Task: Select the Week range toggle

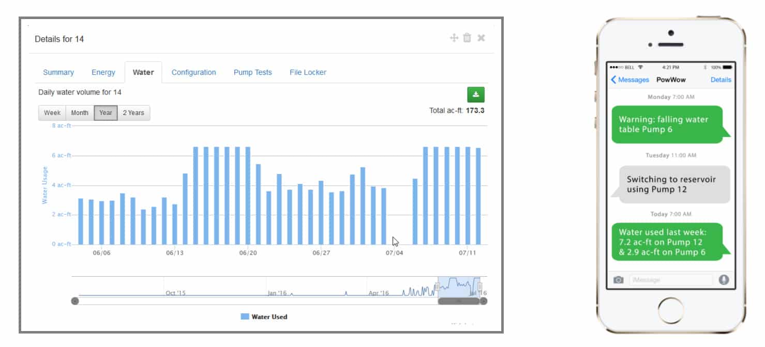Action: click(x=52, y=113)
